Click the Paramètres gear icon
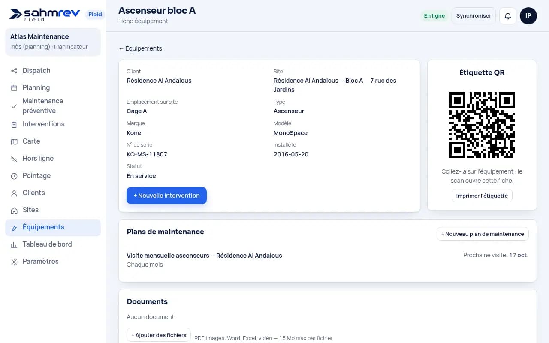The height and width of the screenshot is (343, 549). click(14, 262)
